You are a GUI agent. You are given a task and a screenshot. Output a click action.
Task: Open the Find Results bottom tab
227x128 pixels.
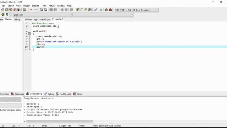pos(63,94)
